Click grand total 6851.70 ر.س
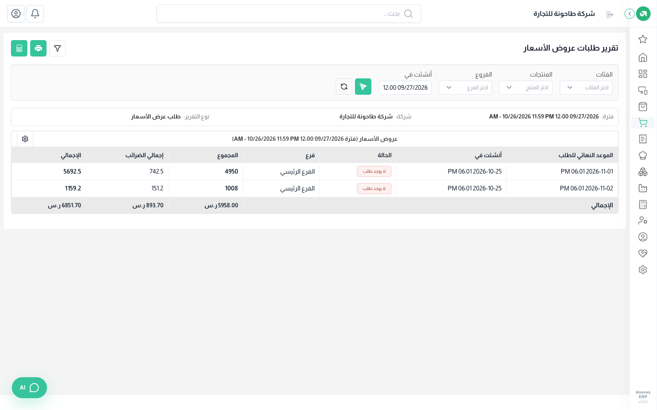Screen dimensions: 657x410 [64, 205]
